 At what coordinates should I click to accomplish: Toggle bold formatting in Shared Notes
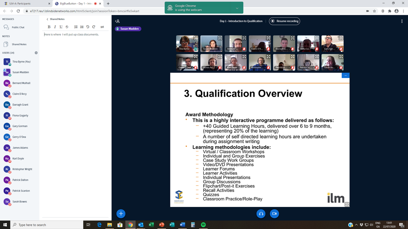coord(49,27)
